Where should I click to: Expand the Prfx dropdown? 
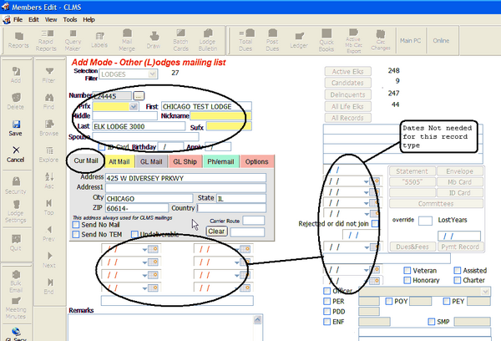point(134,107)
